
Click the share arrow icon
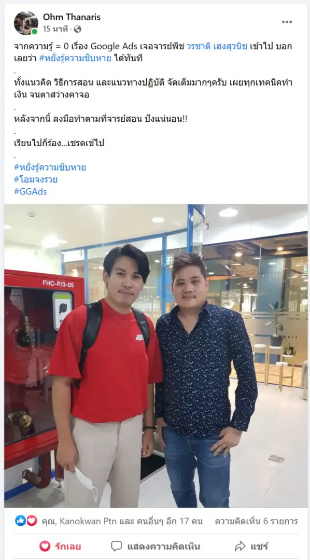pyautogui.click(x=240, y=546)
